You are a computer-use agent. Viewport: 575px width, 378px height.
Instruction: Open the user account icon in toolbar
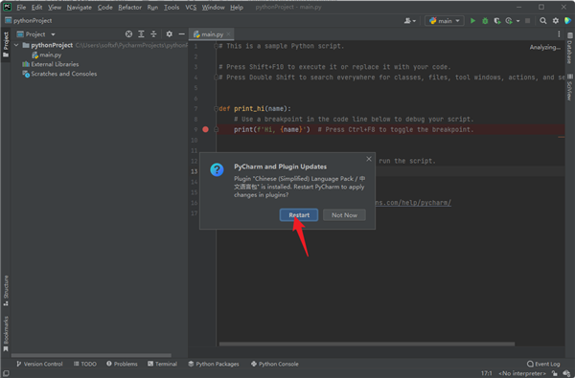[409, 21]
